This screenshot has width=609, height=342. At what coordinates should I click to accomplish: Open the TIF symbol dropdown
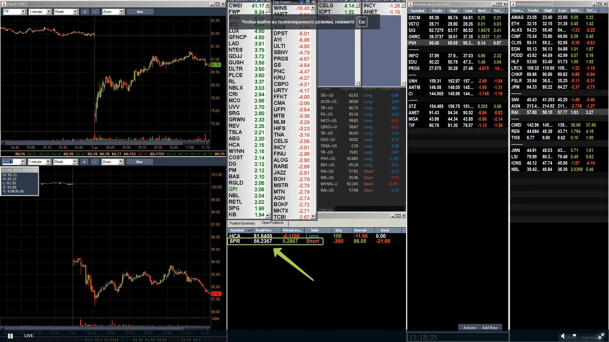23,12
